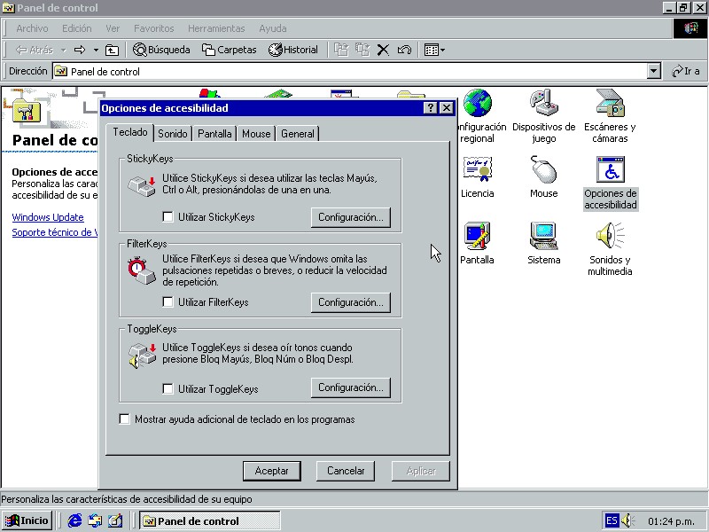Open the Archivo menu

[32, 28]
